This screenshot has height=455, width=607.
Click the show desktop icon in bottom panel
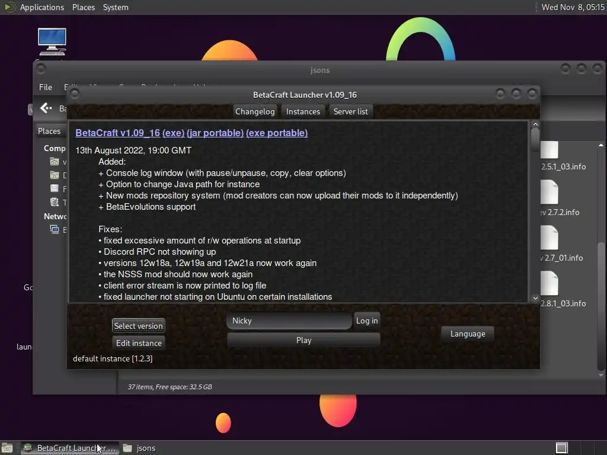[x=7, y=448]
